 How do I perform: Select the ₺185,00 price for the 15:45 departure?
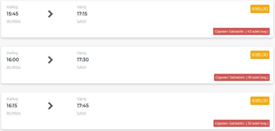pos(260,9)
